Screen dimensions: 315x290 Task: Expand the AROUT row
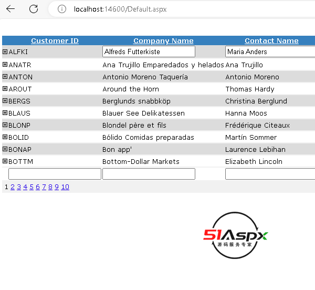tap(5, 88)
